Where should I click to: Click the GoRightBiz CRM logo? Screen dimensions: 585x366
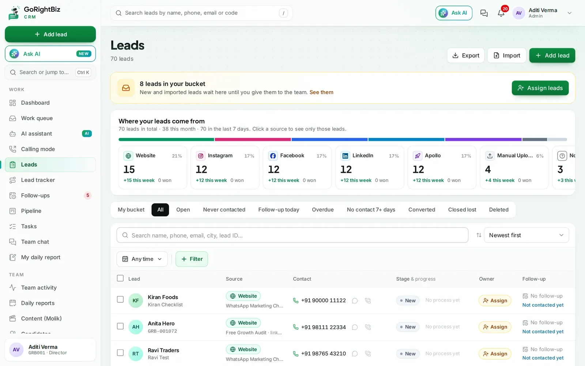[34, 12]
